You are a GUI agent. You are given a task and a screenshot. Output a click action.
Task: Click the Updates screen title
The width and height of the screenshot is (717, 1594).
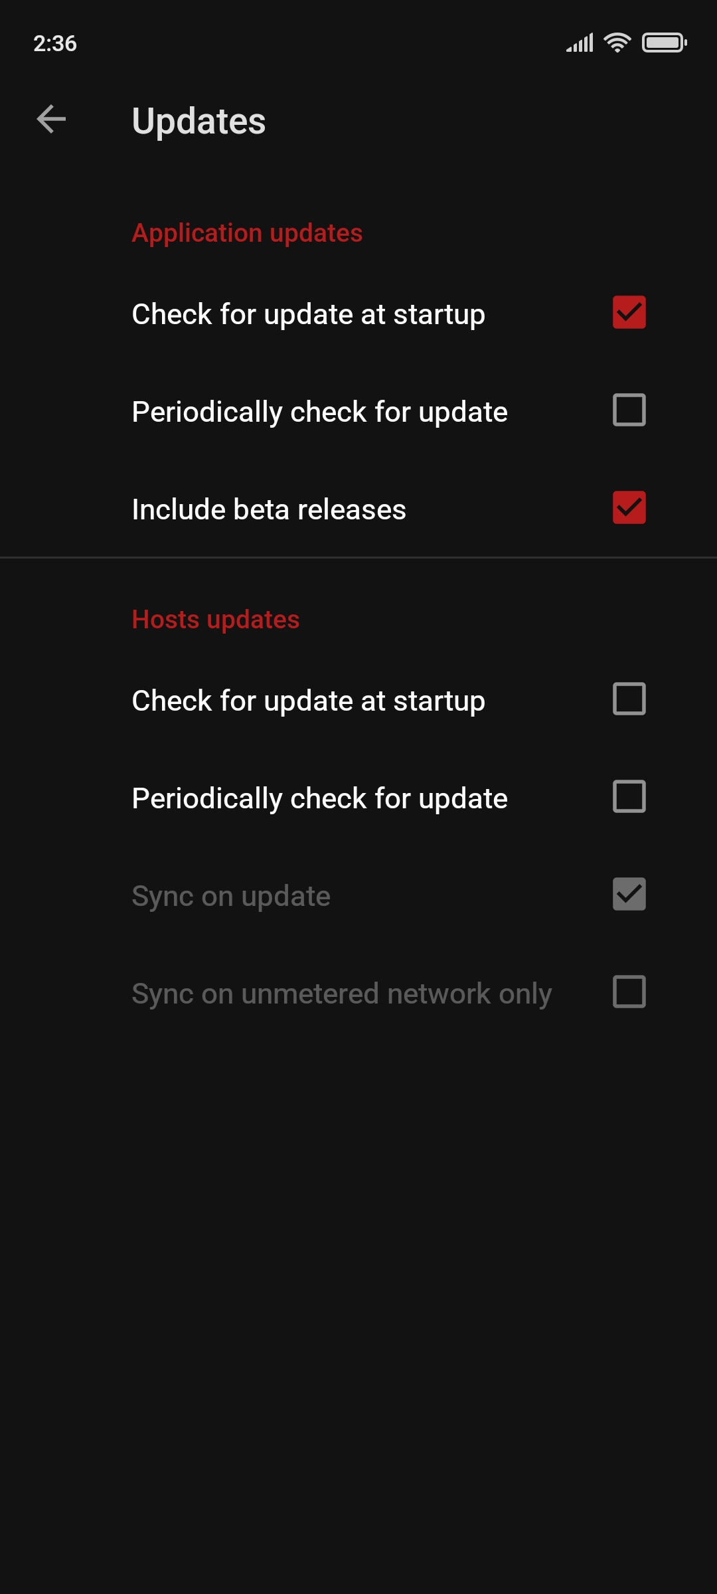coord(199,122)
